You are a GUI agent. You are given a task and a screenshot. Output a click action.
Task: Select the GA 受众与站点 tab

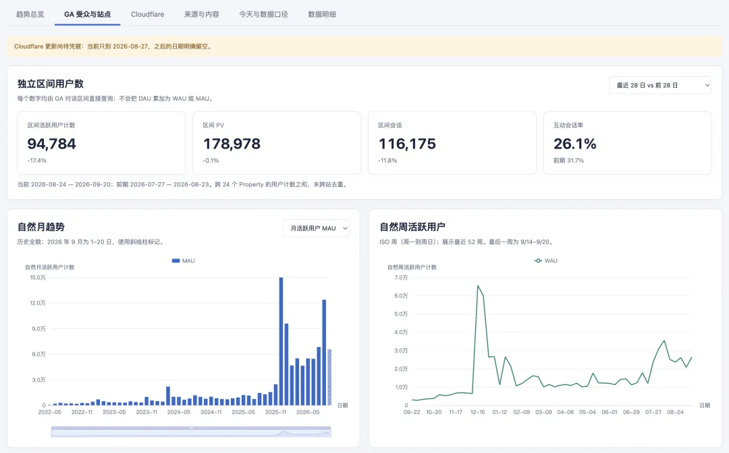click(x=87, y=14)
